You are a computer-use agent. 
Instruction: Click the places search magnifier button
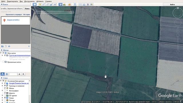point(3,74)
